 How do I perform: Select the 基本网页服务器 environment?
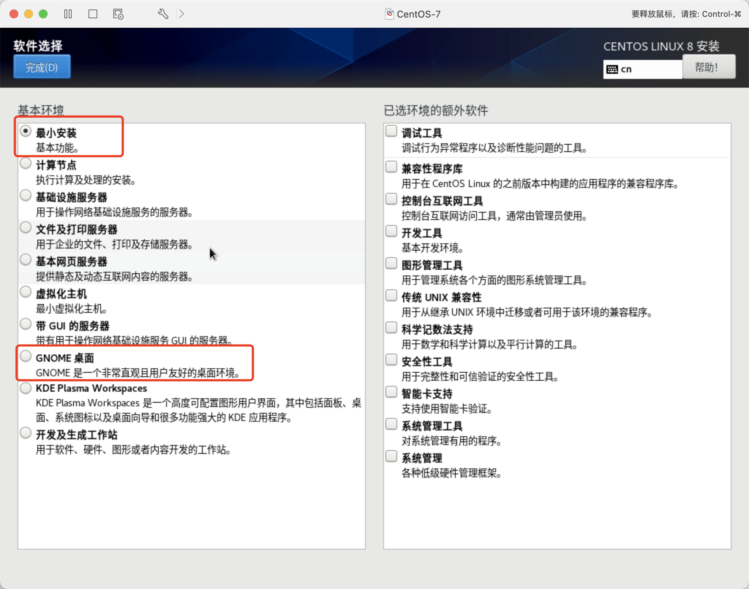[x=26, y=260]
